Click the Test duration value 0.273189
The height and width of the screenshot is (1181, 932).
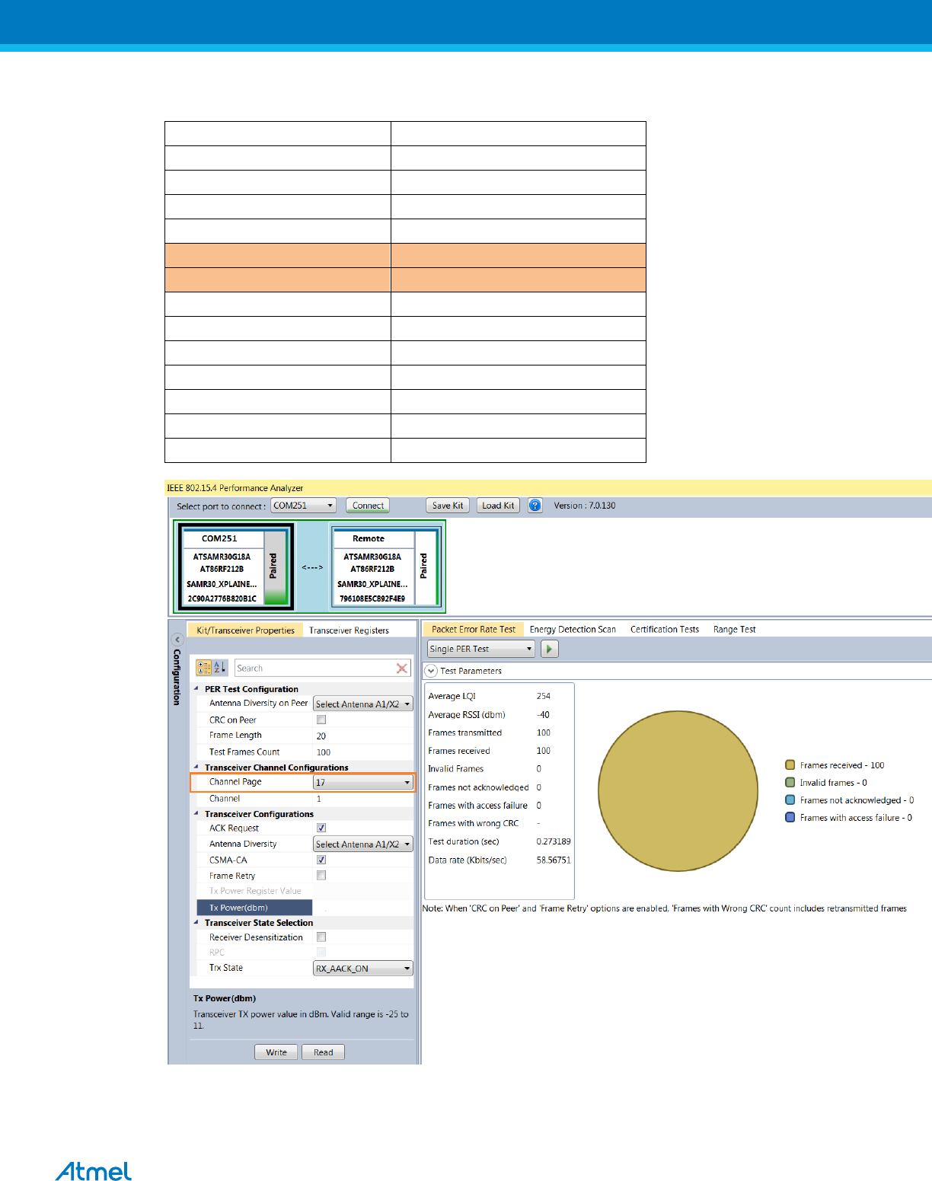pyautogui.click(x=554, y=841)
